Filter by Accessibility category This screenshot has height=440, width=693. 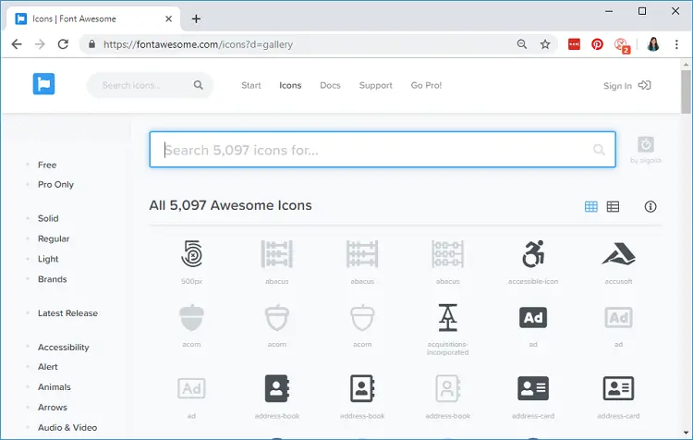63,348
